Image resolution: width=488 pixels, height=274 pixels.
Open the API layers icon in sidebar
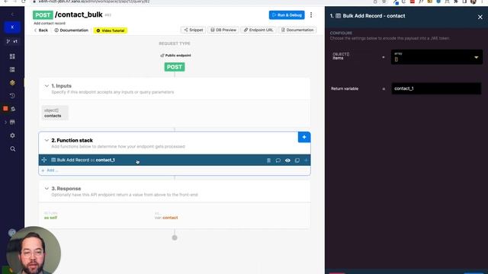(12, 83)
